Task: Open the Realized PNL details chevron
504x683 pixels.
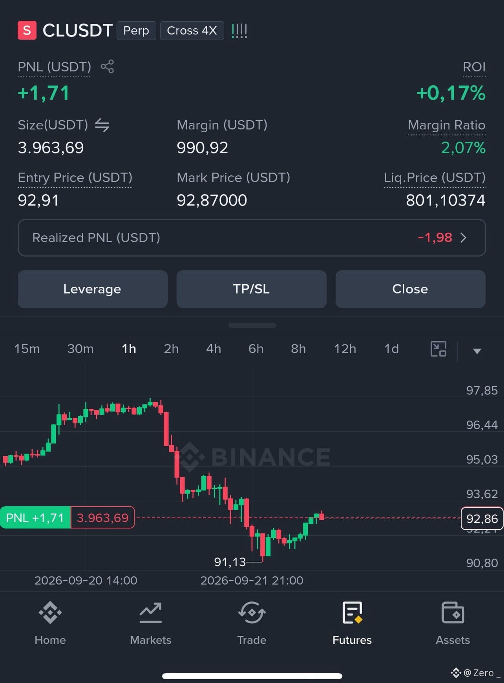Action: click(463, 238)
